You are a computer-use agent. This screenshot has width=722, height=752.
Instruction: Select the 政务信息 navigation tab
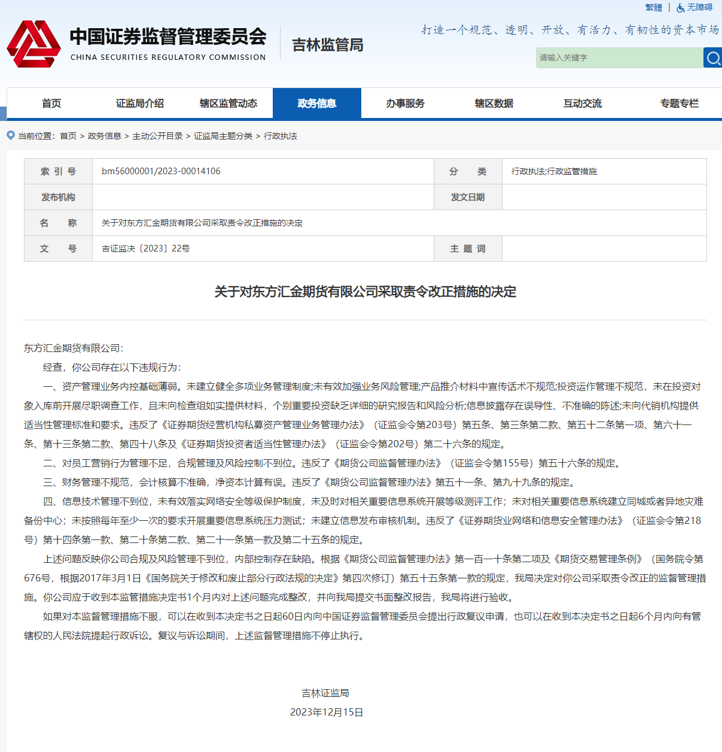pos(317,104)
